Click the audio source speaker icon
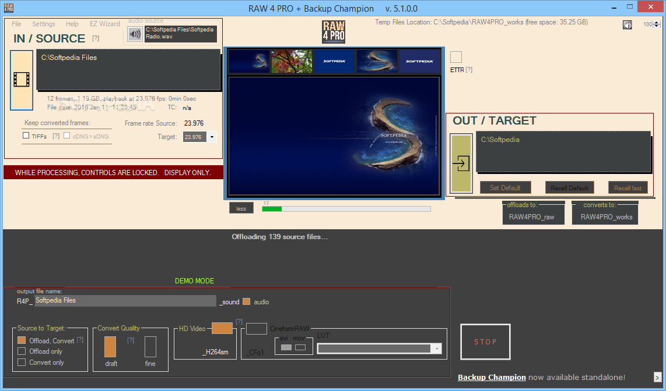The image size is (666, 391). pos(135,34)
